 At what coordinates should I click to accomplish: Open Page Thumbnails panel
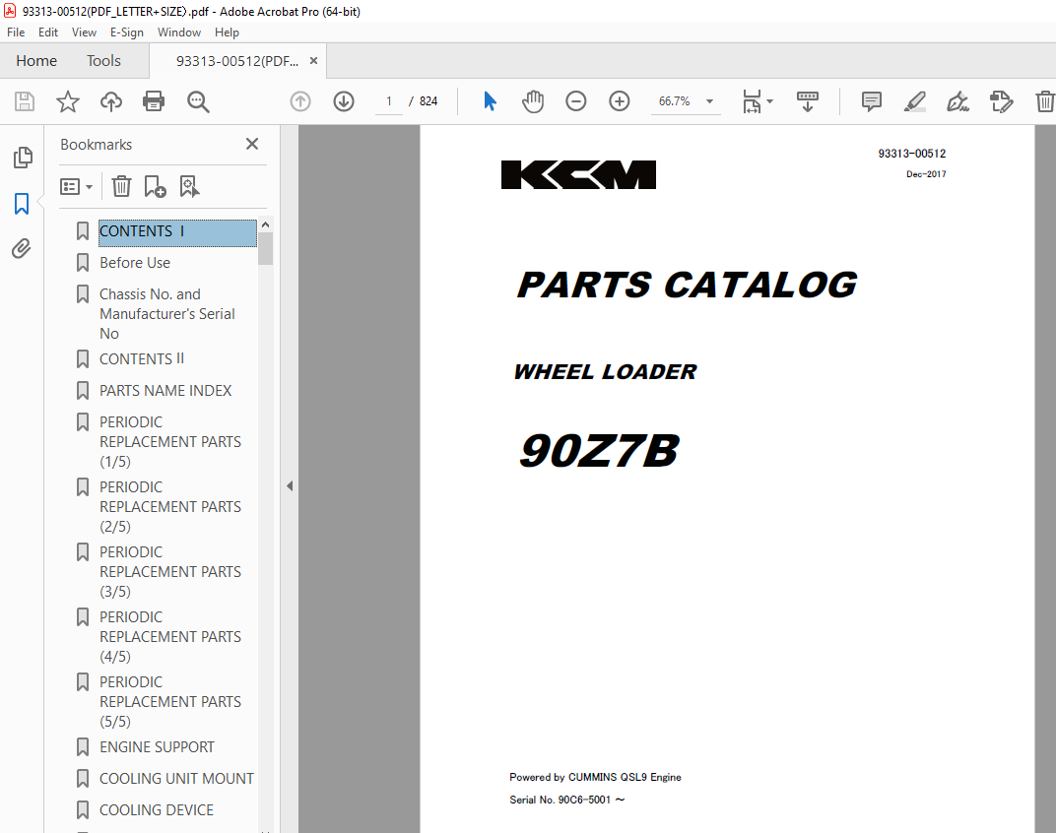point(23,158)
